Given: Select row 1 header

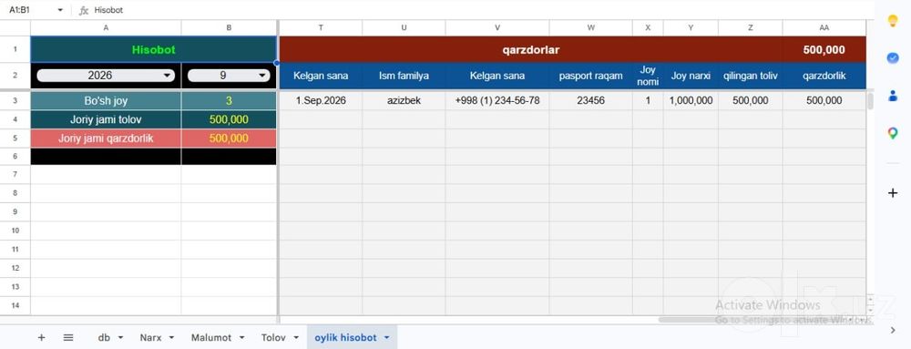Looking at the screenshot, I should [15, 49].
